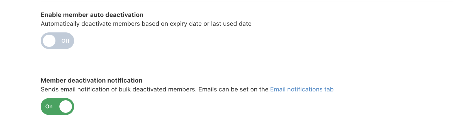Click the text "Emails can be set on the"

[x=233, y=89]
